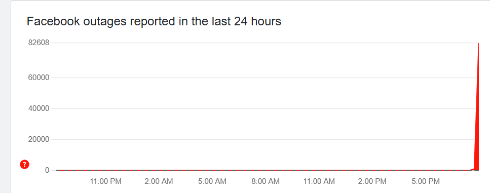Image resolution: width=490 pixels, height=193 pixels.
Task: Click the 20000 y-axis label
Action: [x=39, y=140]
